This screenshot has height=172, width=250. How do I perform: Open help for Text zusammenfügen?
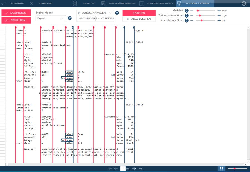187,16
